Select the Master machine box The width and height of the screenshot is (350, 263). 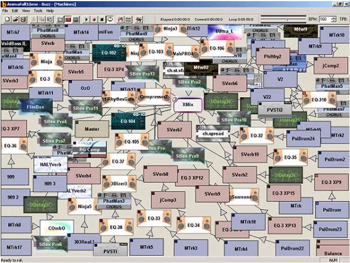[x=91, y=129]
